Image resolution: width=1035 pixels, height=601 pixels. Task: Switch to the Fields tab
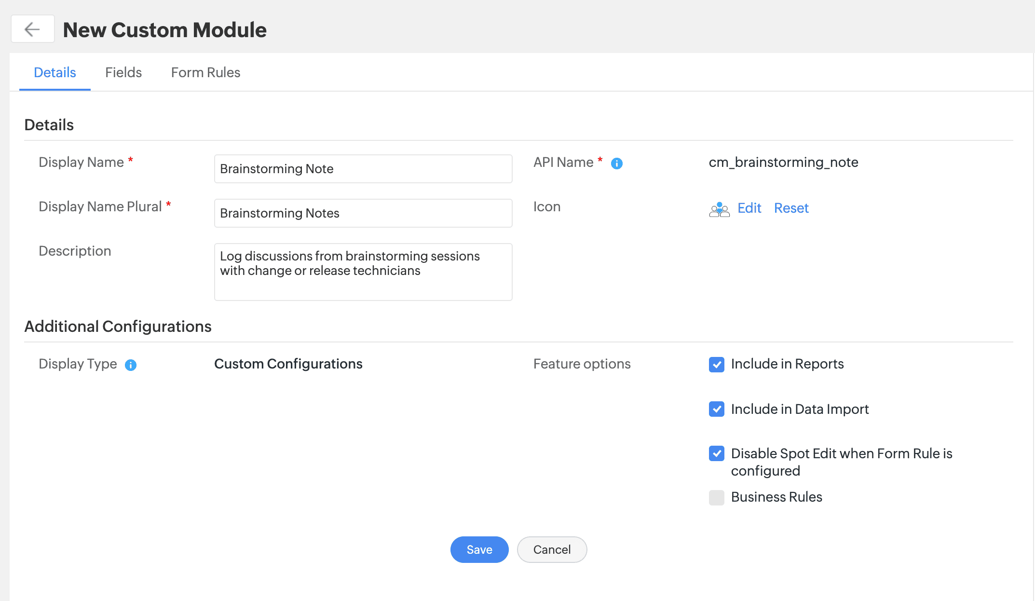[123, 72]
